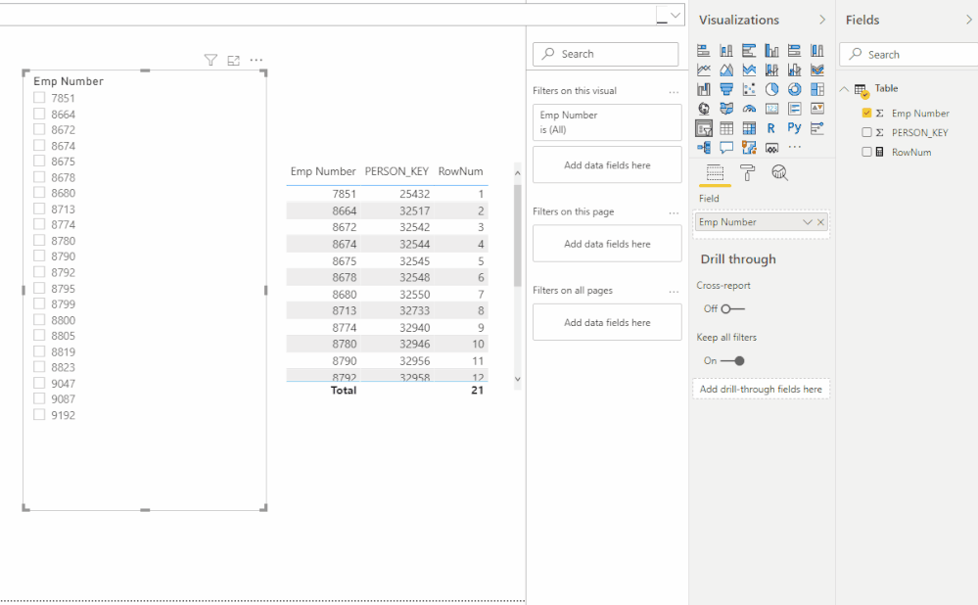
Task: Click 'Filters on this visual' data fields box
Action: [607, 164]
